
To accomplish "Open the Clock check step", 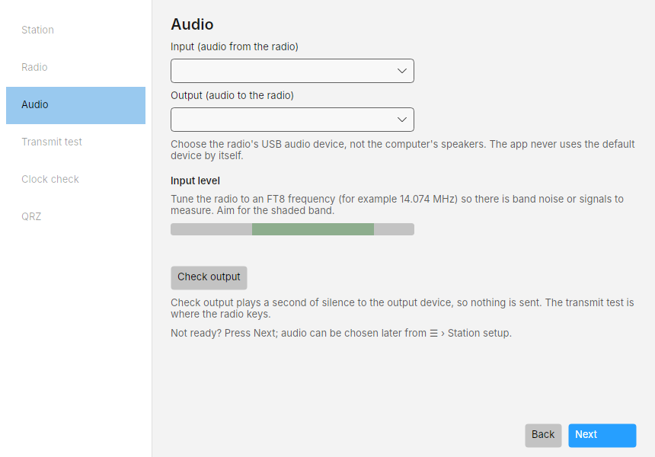I will (x=75, y=180).
